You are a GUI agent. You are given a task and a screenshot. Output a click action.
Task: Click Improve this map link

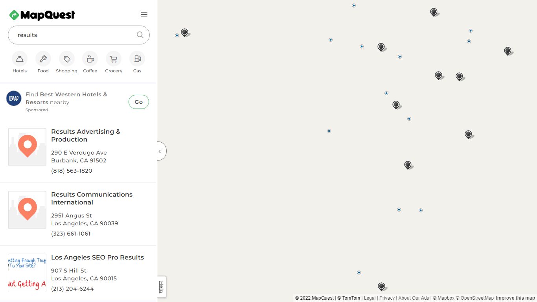[515, 298]
